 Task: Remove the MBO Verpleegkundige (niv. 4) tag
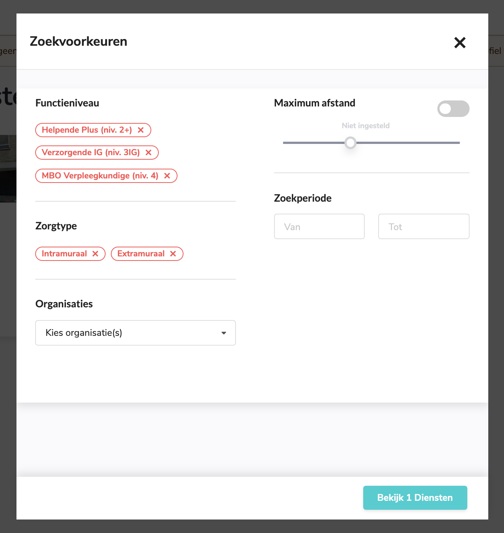(167, 176)
